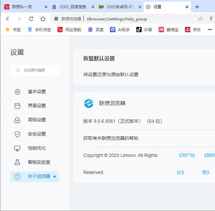Viewport: 215px width, 211px height.
Task: Close the 2265安卓网 tab
Action: tap(140, 7)
